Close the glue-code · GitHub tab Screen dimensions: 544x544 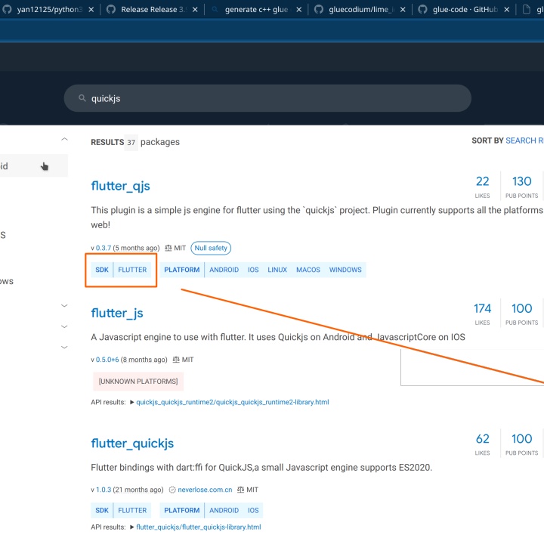click(507, 10)
